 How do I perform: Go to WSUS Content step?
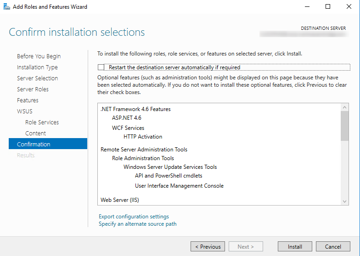(36, 133)
